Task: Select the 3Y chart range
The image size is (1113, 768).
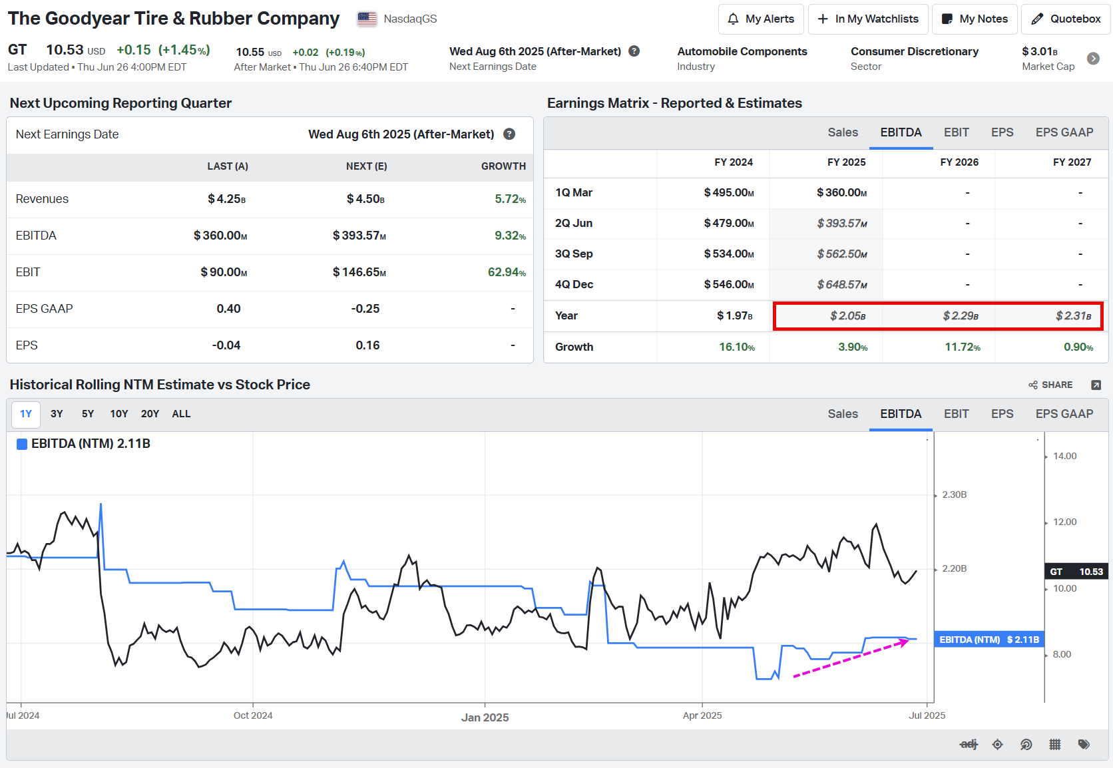Action: (x=57, y=414)
